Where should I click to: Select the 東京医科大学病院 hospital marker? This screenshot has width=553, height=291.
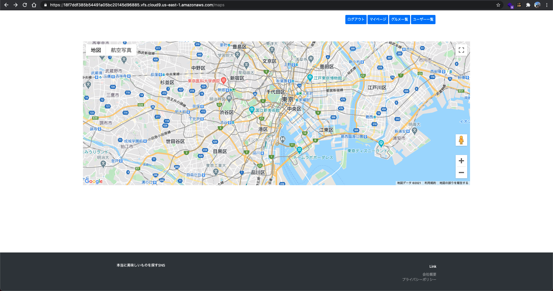[224, 81]
